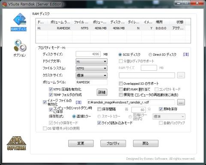Click the ボリューム ラベル field RAMDISK

click(91, 82)
